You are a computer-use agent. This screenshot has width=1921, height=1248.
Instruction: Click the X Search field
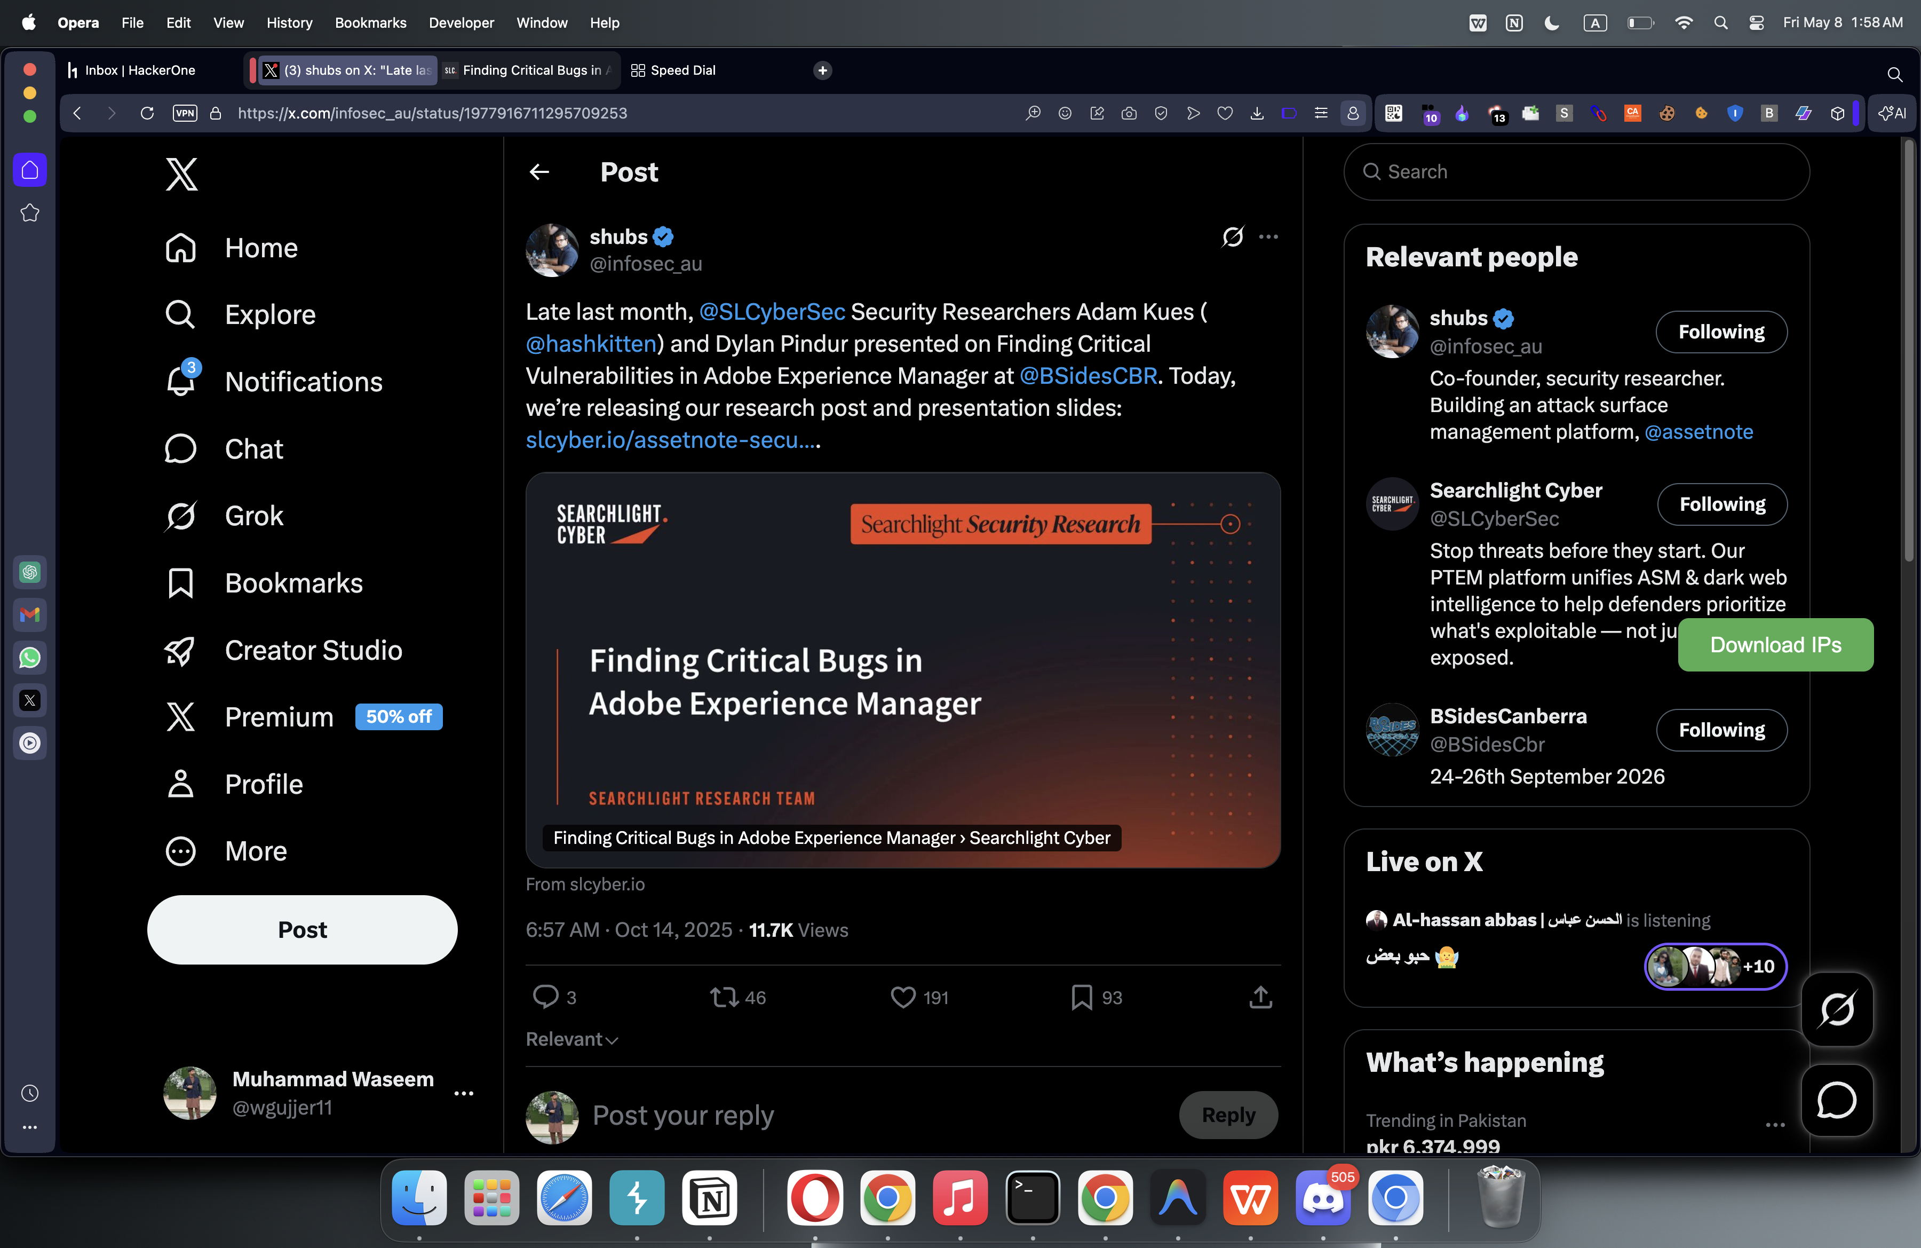[x=1576, y=172]
